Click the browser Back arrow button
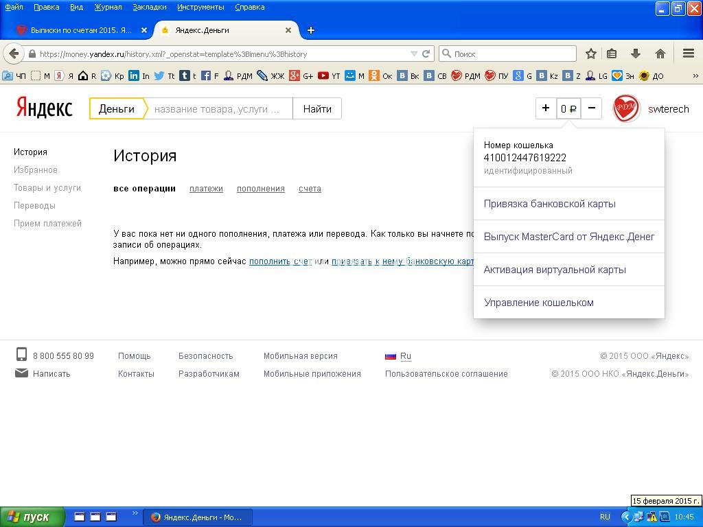Image resolution: width=703 pixels, height=527 pixels. 14,54
